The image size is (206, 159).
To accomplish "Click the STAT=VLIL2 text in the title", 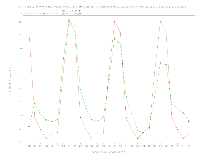I will click(27, 7).
